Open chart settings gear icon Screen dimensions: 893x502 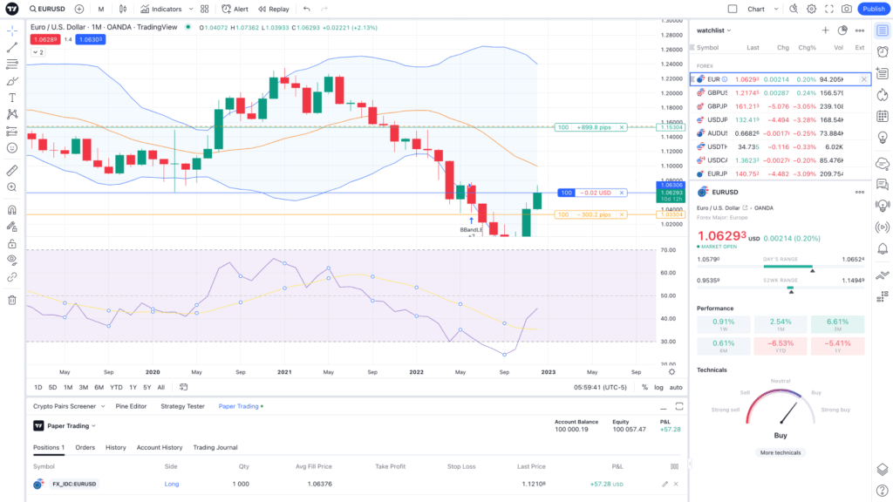(811, 9)
